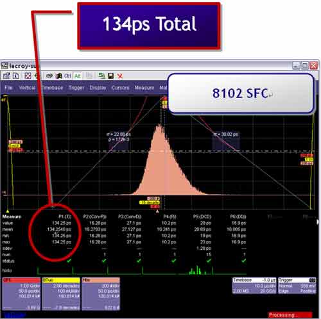Open the Measure menu
The height and width of the screenshot is (319, 321).
(144, 88)
